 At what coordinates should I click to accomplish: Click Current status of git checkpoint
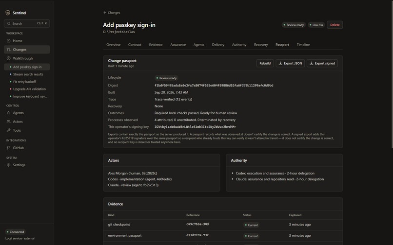[x=251, y=225]
